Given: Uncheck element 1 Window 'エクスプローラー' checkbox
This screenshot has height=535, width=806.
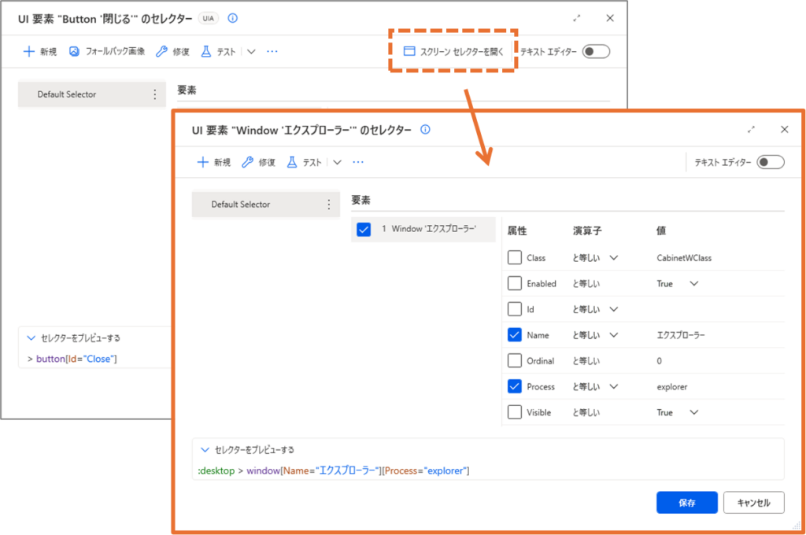Looking at the screenshot, I should [x=364, y=229].
